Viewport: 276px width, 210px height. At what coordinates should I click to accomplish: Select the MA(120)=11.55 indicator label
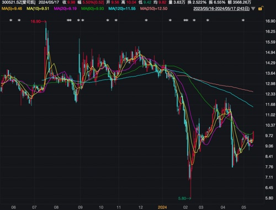pyautogui.click(x=122, y=9)
